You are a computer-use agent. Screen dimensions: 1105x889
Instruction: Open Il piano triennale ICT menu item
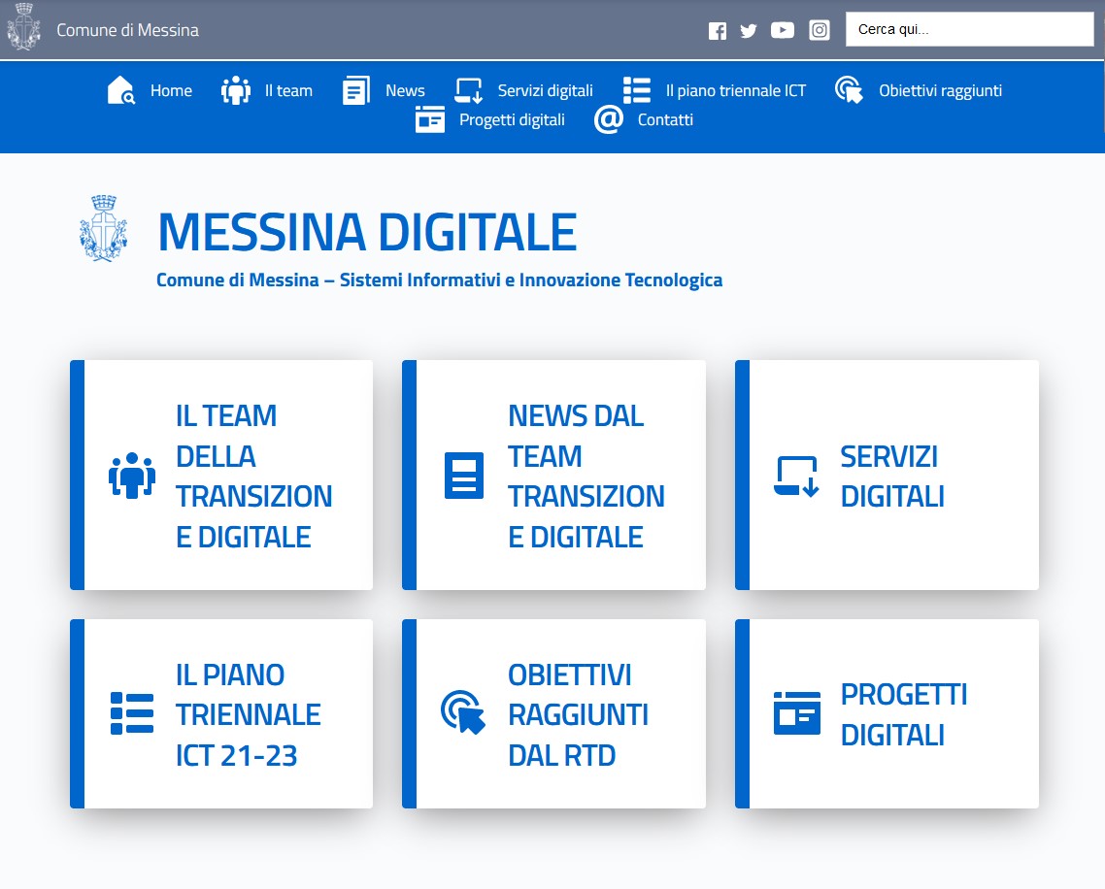tap(736, 91)
